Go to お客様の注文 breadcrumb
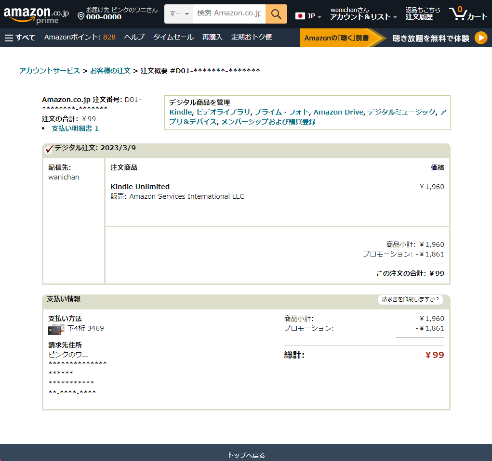The height and width of the screenshot is (461, 492). [x=110, y=71]
